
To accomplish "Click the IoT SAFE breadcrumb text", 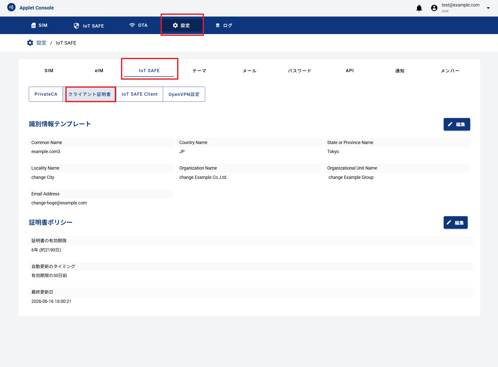I will point(66,43).
